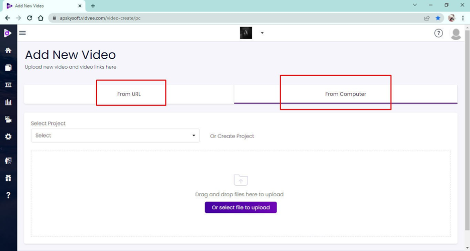Open the analytics bar chart icon

point(8,102)
